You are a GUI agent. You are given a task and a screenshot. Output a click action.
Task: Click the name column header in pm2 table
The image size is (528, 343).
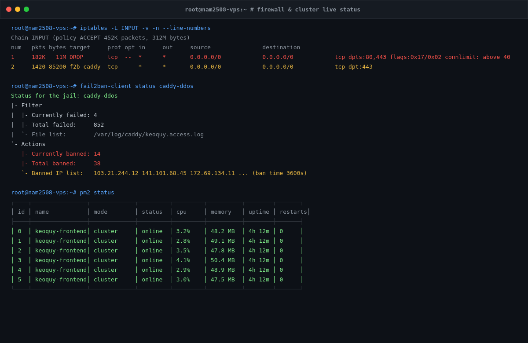(x=42, y=212)
